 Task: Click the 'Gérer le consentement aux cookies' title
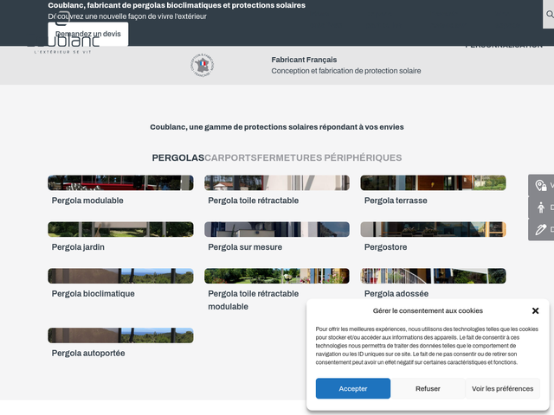point(428,311)
